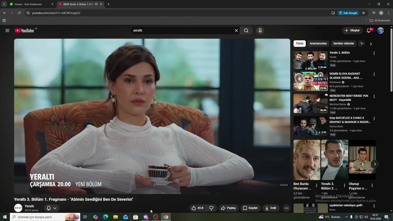
Task: Open the Yeraltı channel name link
Action: tap(29, 206)
